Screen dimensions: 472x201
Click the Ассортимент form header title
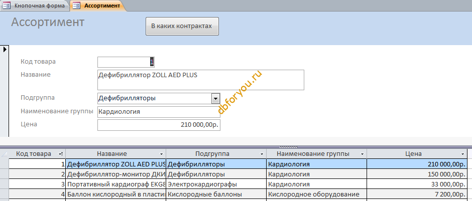48,22
